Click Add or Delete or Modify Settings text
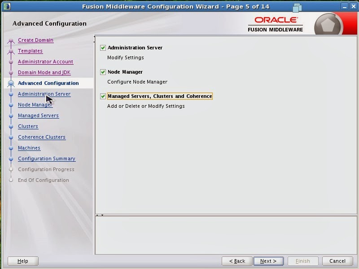This screenshot has width=359, height=269. pos(146,106)
